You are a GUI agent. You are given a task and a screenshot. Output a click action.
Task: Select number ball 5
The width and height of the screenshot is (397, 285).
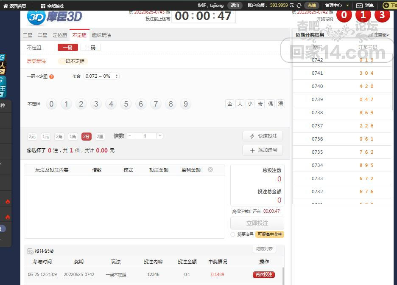click(x=126, y=104)
